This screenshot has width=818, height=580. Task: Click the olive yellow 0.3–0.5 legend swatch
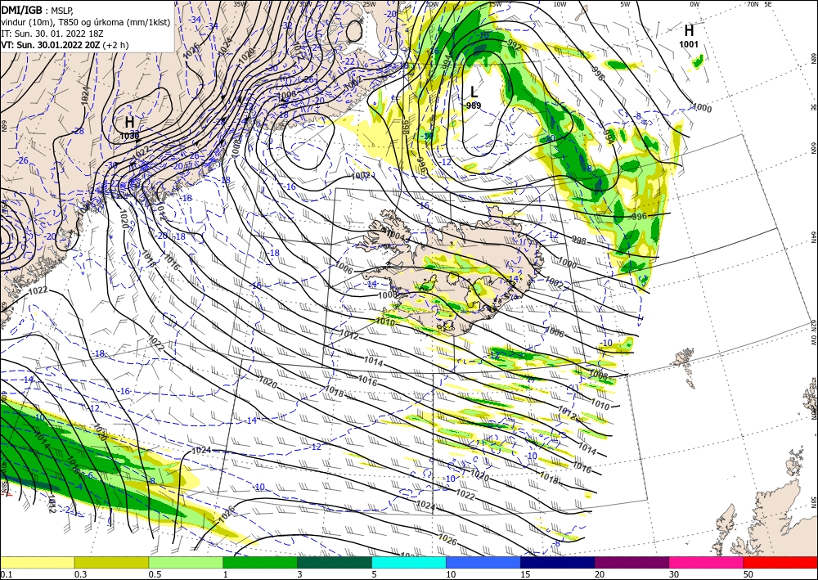(x=111, y=562)
